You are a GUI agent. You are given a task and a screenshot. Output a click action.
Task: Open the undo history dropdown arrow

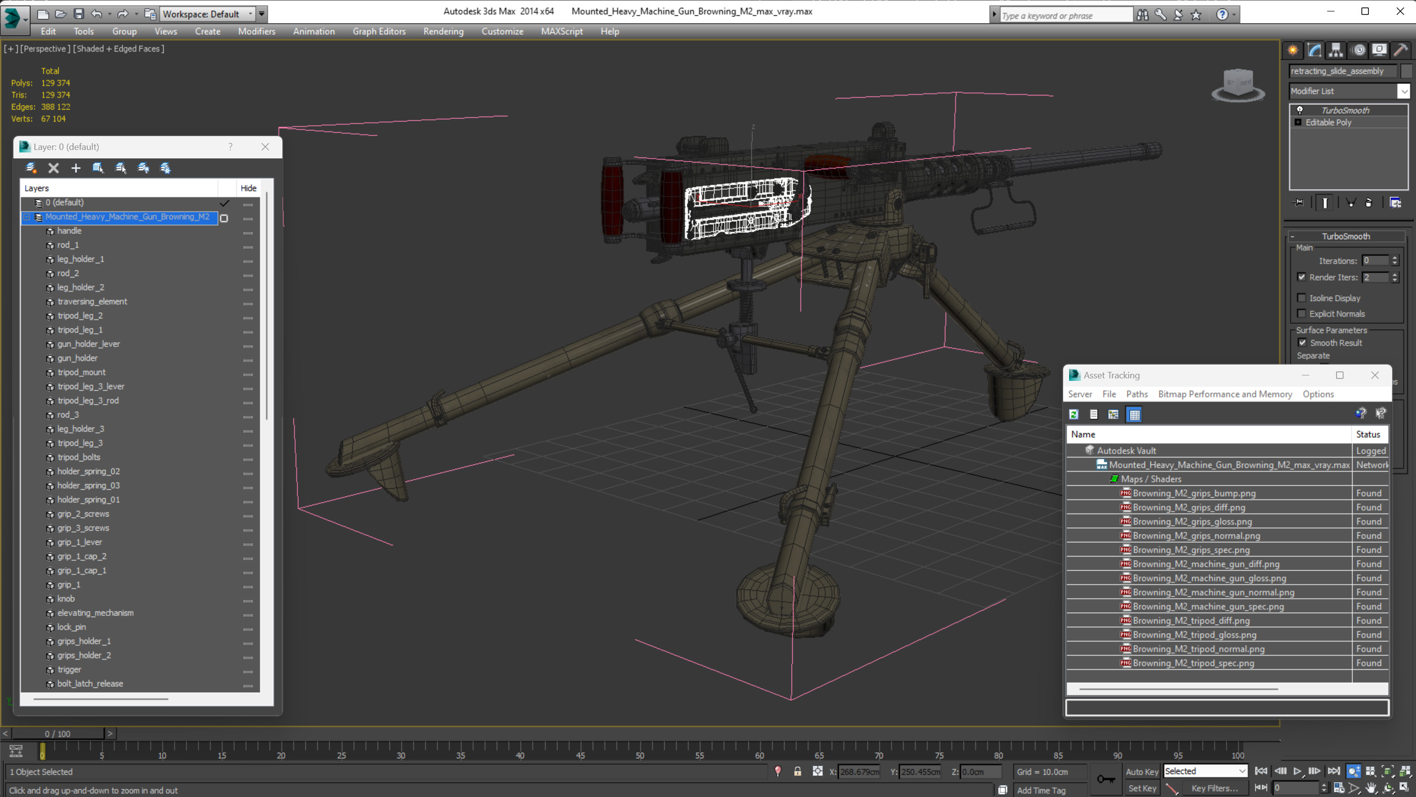pyautogui.click(x=110, y=14)
